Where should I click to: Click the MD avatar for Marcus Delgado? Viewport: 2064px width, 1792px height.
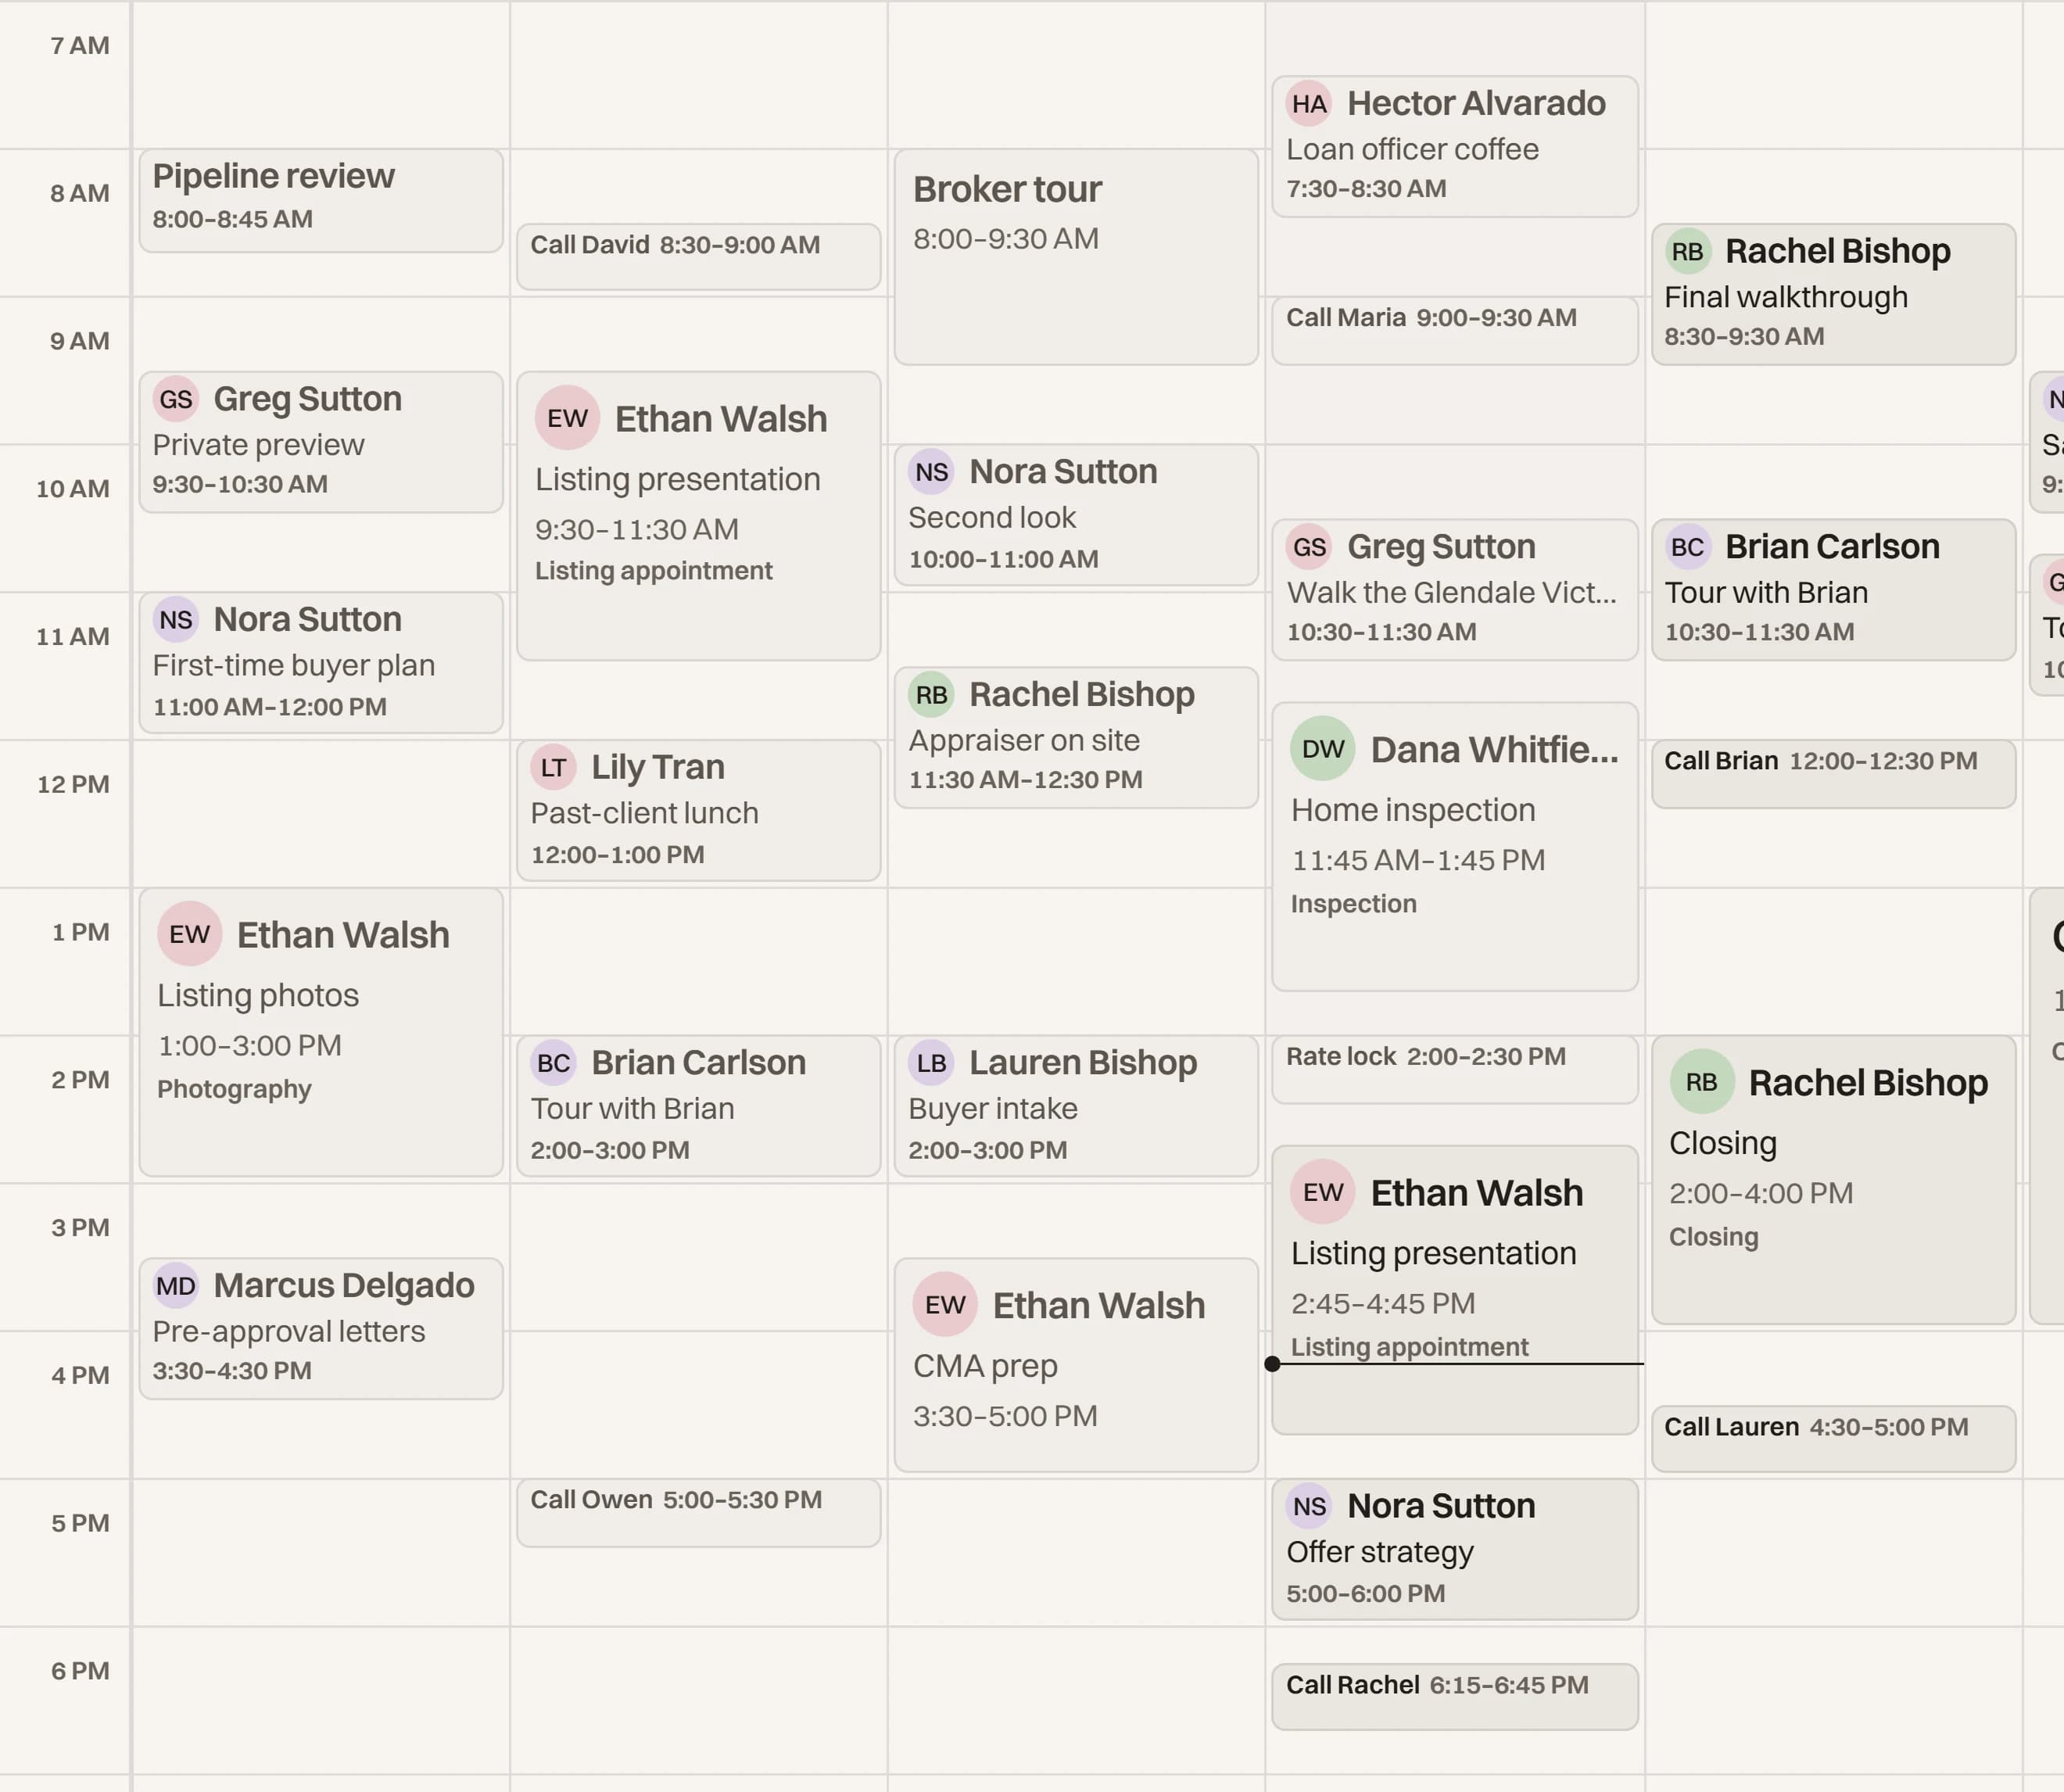176,1285
